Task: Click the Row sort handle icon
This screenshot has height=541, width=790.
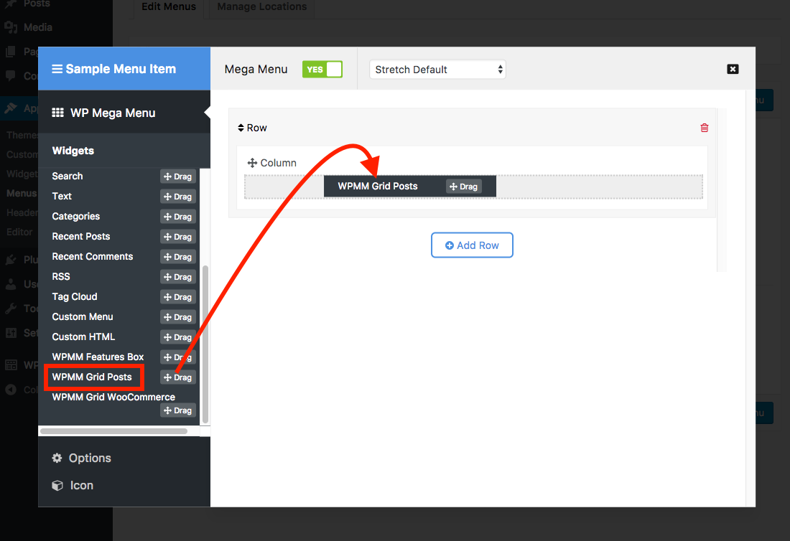Action: tap(241, 128)
